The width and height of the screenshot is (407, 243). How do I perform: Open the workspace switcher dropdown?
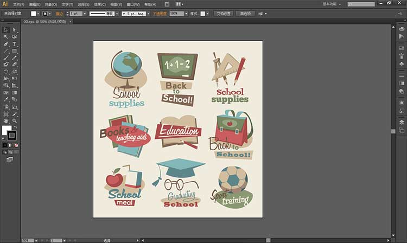click(332, 4)
